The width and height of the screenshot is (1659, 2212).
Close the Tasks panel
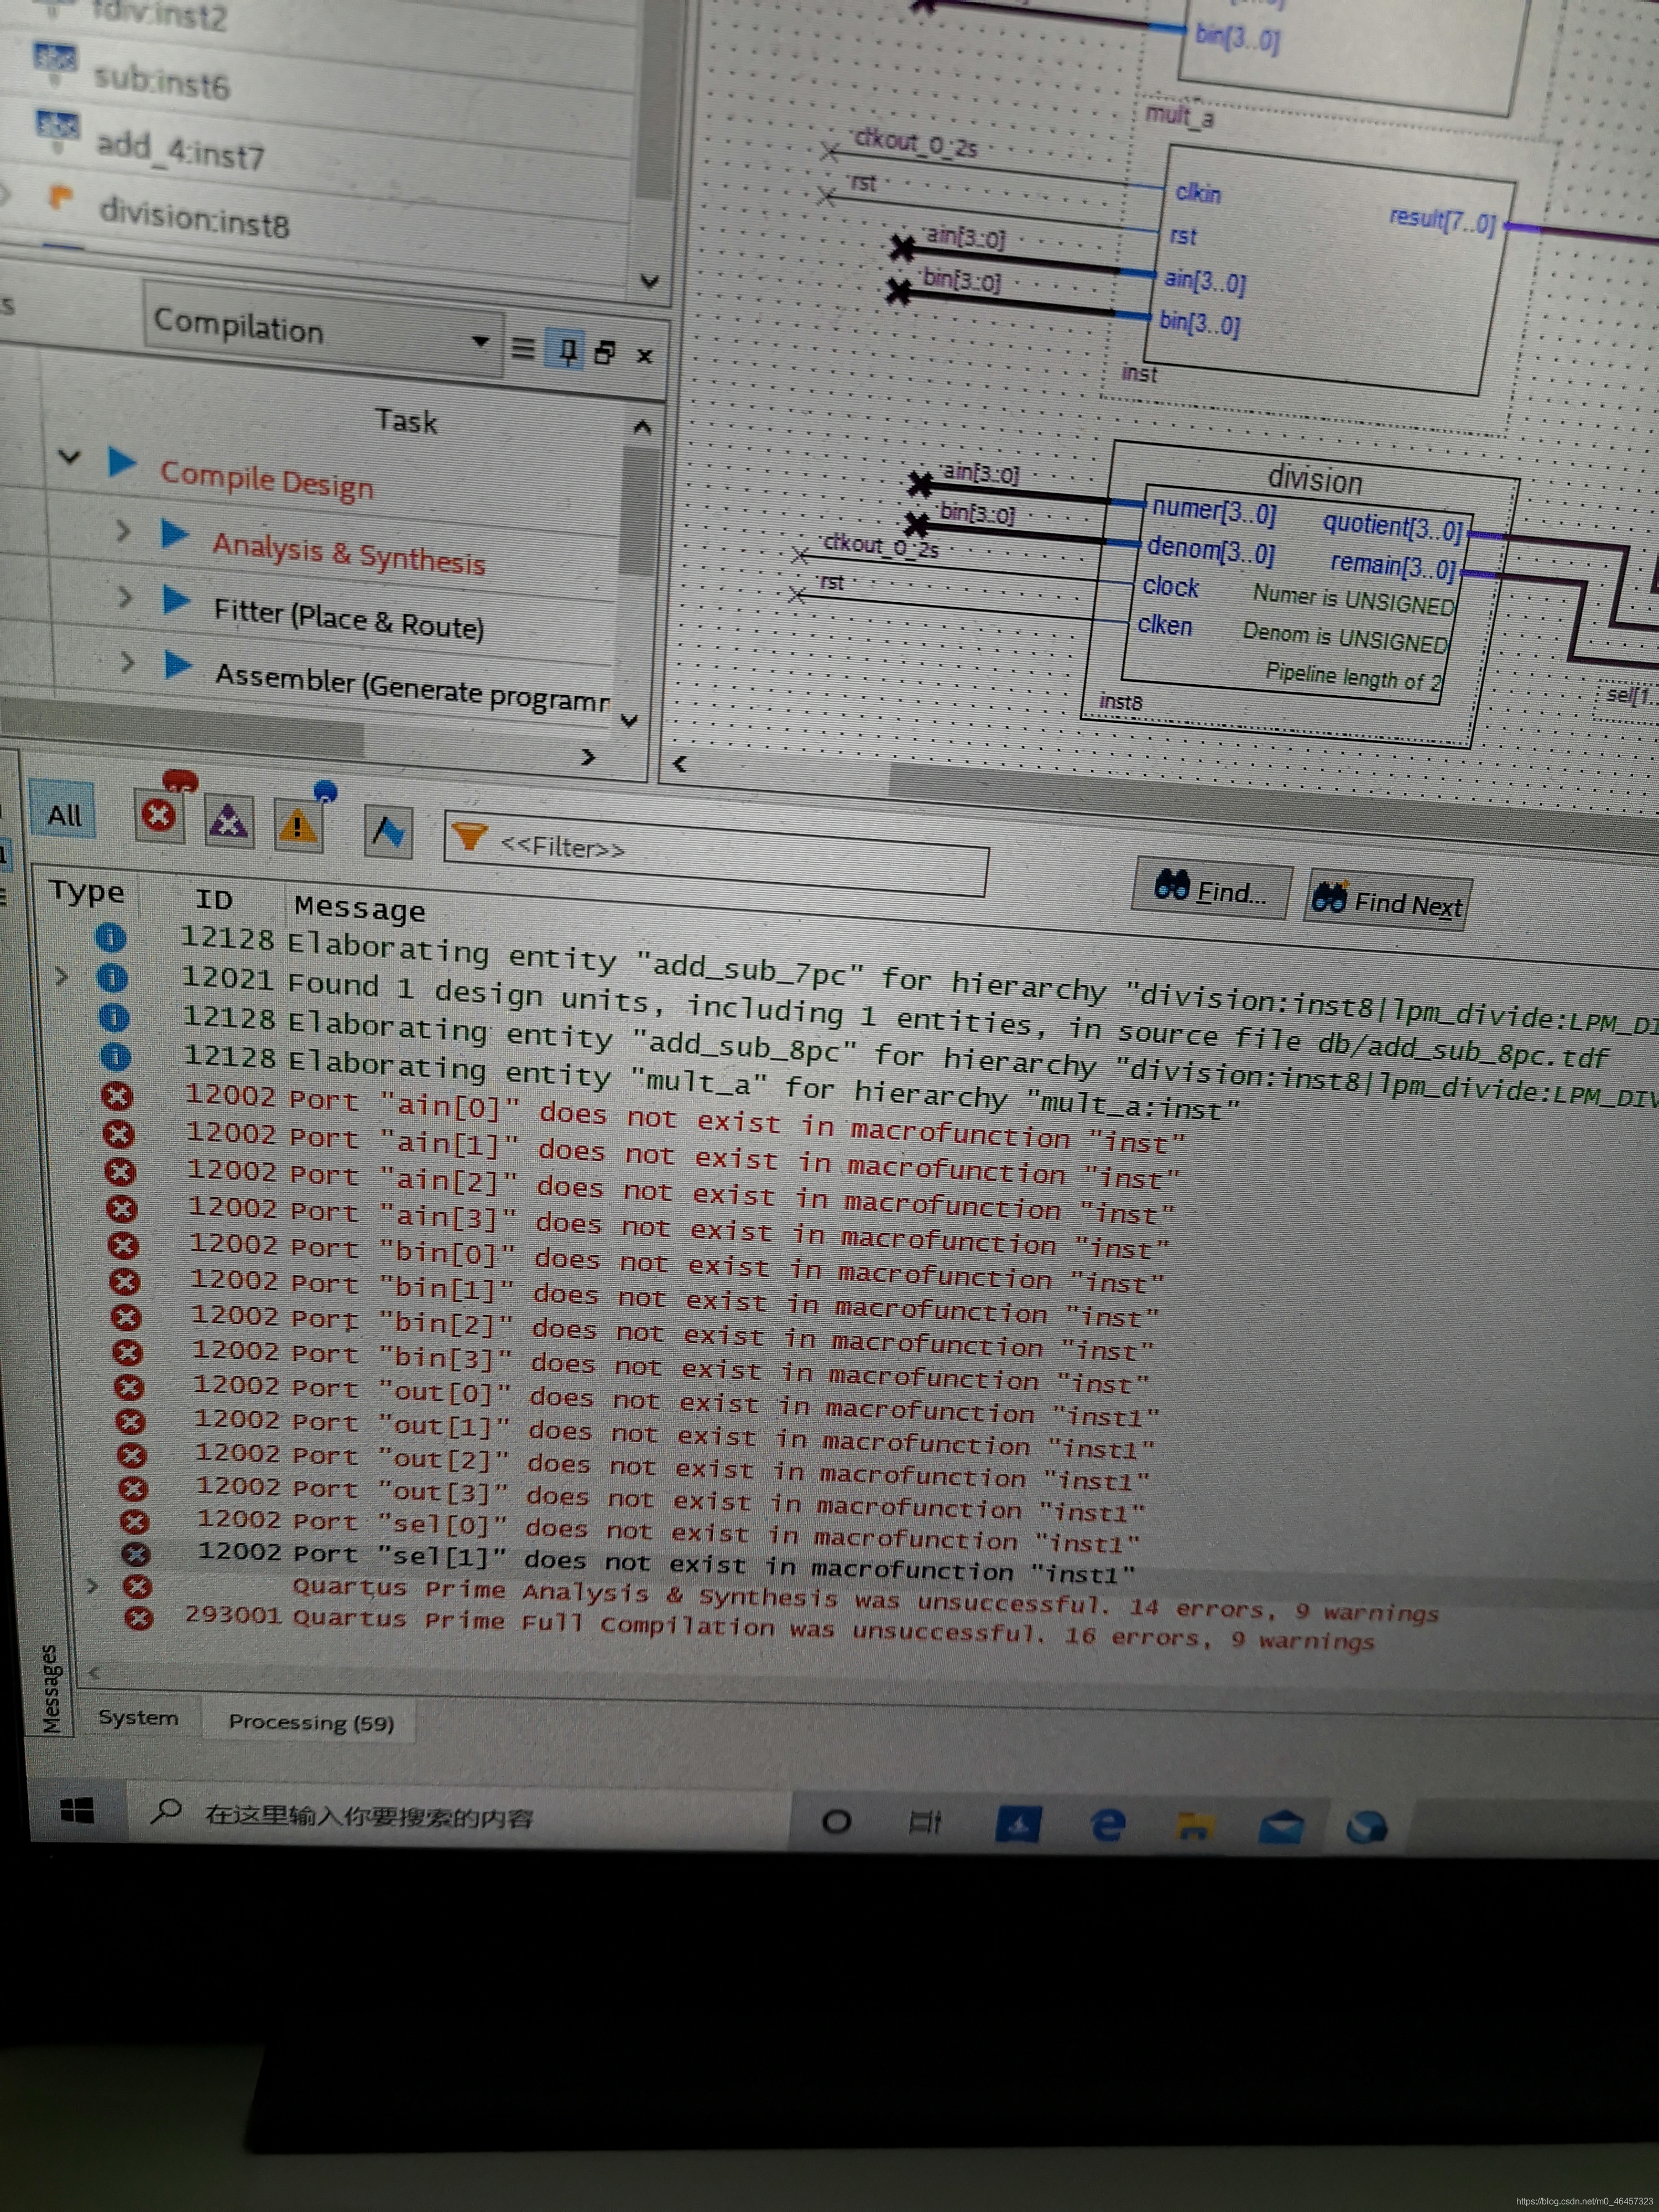click(x=645, y=355)
